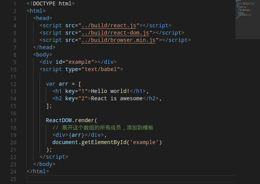Viewport: 260px width, 184px height.
Task: Click the 'render' method call
Action: click(x=84, y=120)
